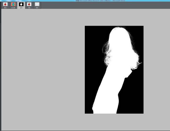The image size is (170, 131).
Task: Click the red apple original image icon
Action: click(5, 4)
